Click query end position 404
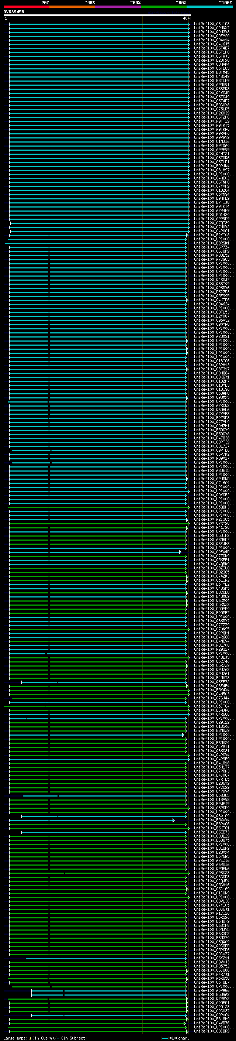The width and height of the screenshot is (236, 1041). pos(186,18)
